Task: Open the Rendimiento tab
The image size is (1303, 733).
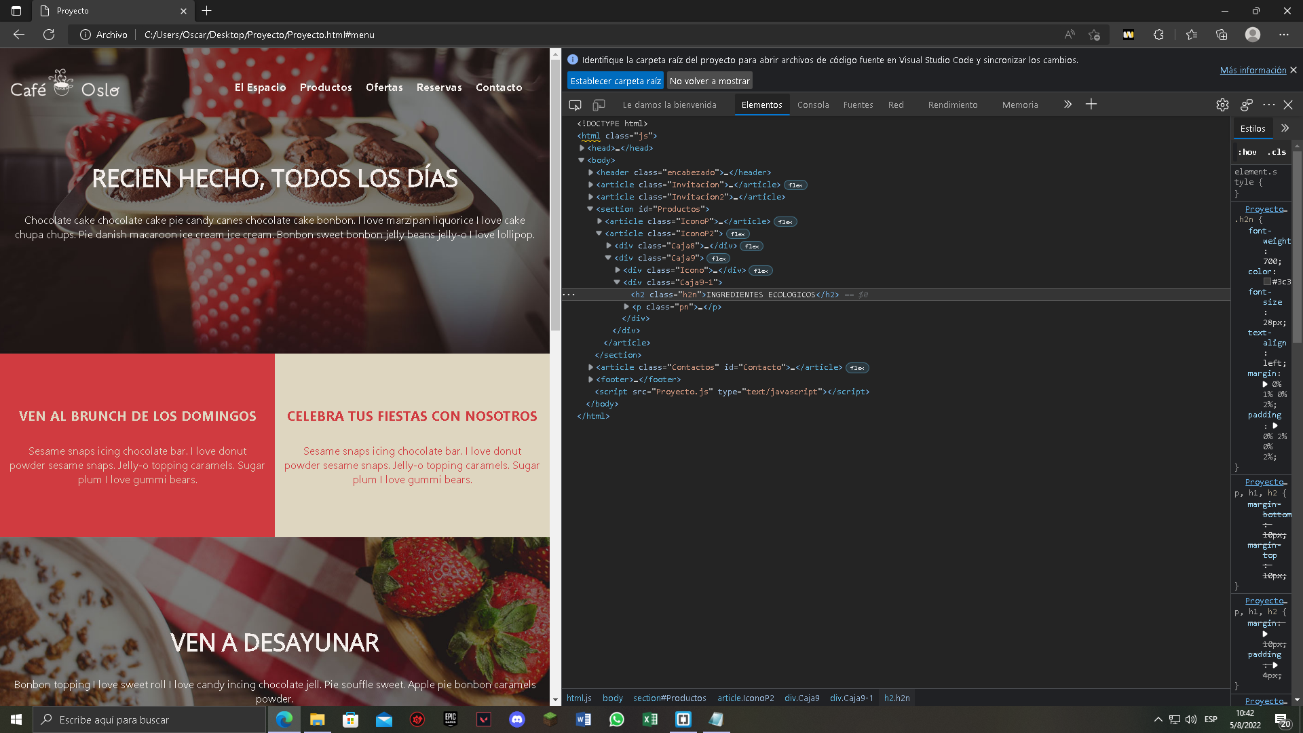Action: (953, 105)
